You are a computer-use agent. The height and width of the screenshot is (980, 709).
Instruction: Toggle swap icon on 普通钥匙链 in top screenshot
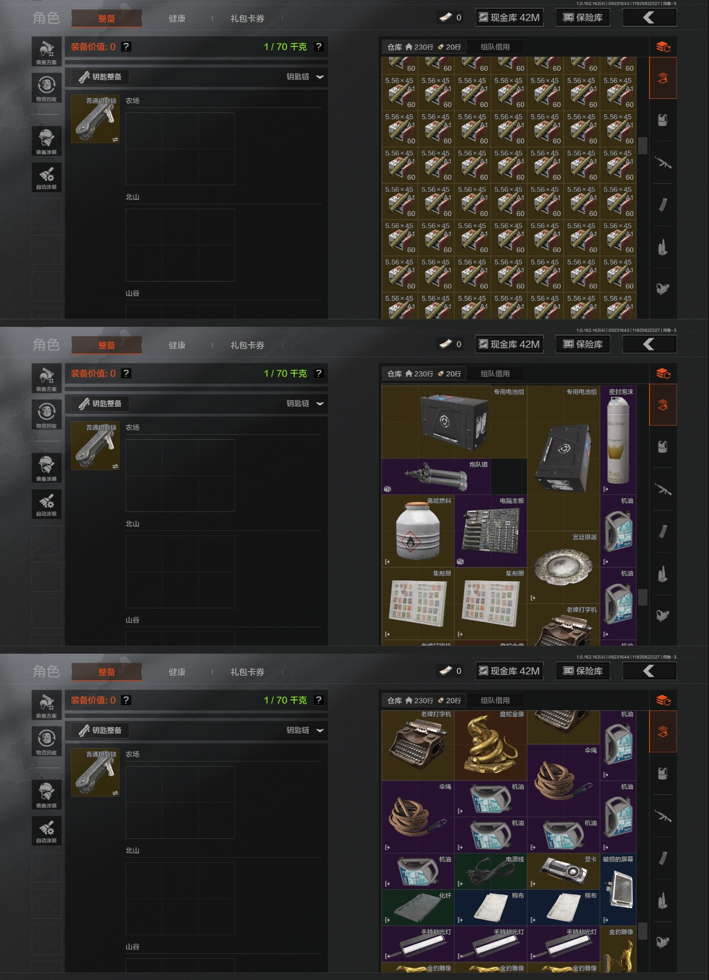[x=115, y=139]
